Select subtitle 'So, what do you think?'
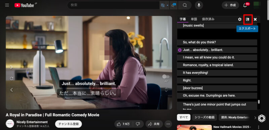This screenshot has width=269, height=130. pos(217,42)
